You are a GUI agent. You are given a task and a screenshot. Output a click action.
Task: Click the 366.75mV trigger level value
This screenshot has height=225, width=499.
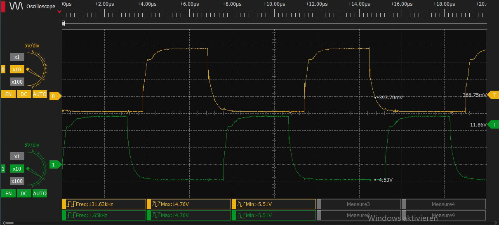[x=475, y=95]
